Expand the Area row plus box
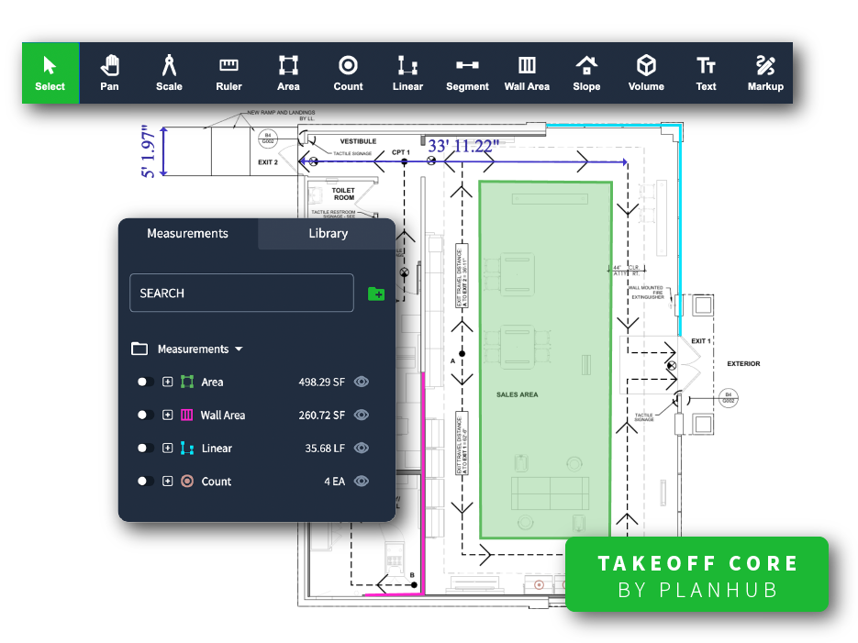Image resolution: width=858 pixels, height=643 pixels. [167, 382]
